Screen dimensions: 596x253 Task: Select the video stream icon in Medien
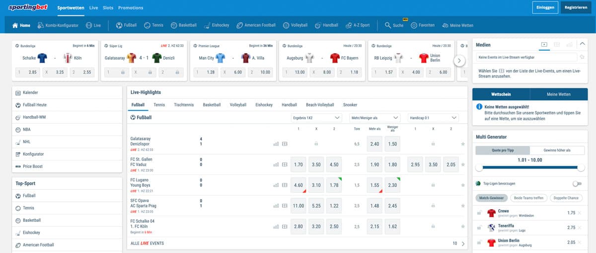pyautogui.click(x=544, y=45)
